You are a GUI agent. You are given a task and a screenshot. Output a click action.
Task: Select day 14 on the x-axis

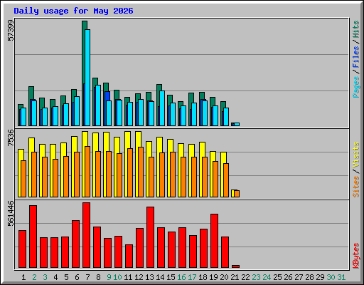(160, 277)
